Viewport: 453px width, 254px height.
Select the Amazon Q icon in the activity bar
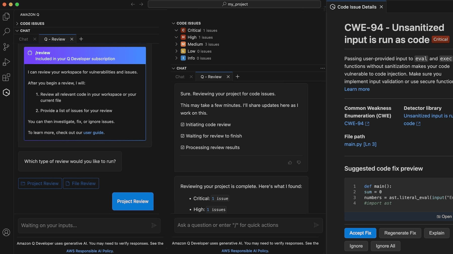click(x=6, y=92)
